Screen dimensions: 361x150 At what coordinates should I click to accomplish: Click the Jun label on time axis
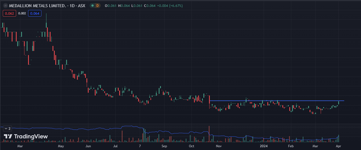88,146
